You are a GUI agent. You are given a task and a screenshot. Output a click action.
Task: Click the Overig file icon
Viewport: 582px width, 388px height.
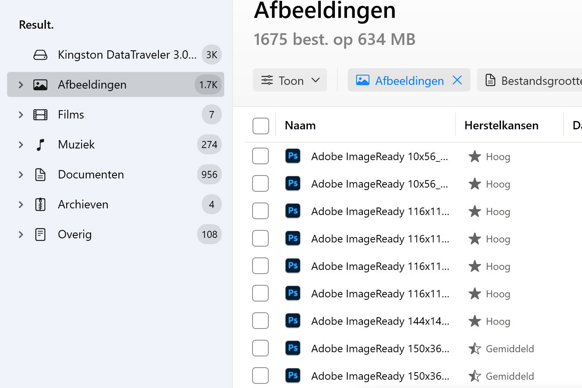point(40,235)
